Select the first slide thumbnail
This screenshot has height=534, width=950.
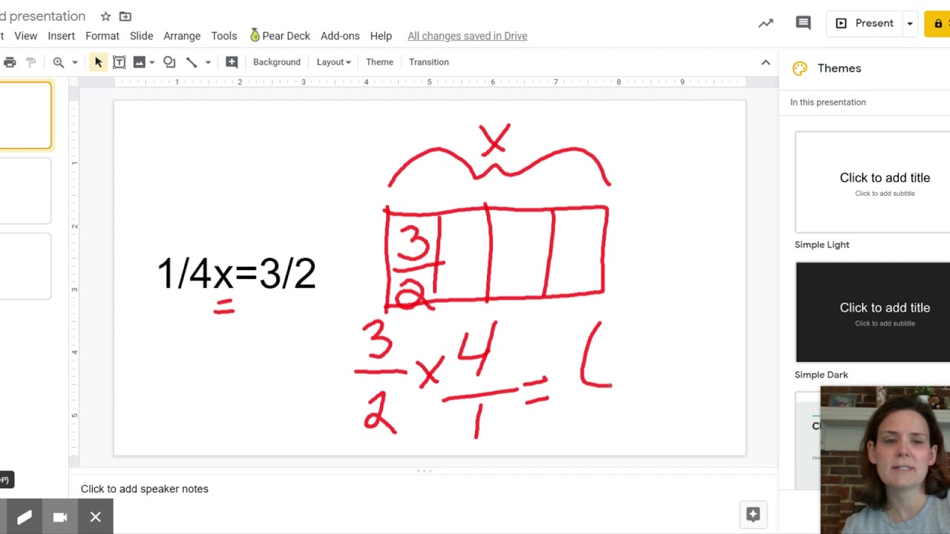pos(25,115)
